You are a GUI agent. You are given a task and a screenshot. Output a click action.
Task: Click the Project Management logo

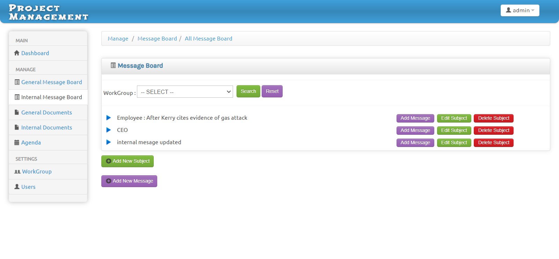pos(49,13)
